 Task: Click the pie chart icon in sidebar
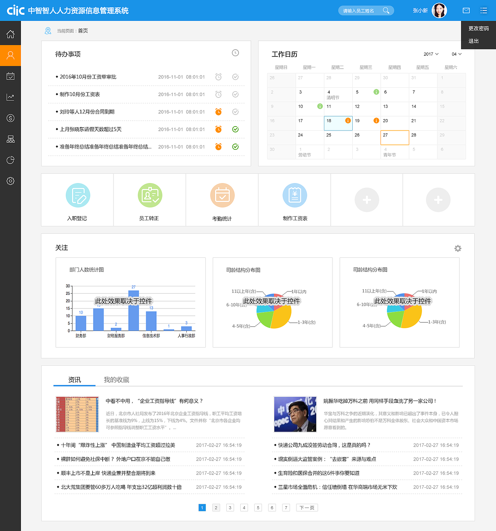click(x=10, y=160)
